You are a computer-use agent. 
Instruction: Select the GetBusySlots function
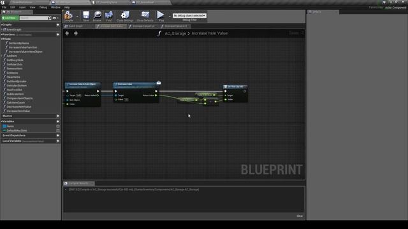click(x=15, y=60)
